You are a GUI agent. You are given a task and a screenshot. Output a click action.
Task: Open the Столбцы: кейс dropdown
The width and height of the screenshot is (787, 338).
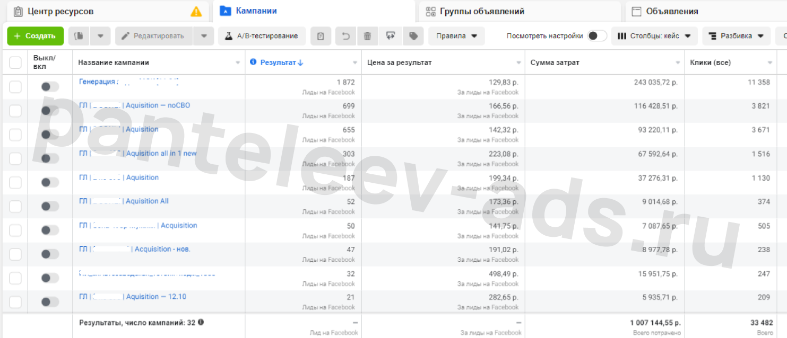point(655,36)
